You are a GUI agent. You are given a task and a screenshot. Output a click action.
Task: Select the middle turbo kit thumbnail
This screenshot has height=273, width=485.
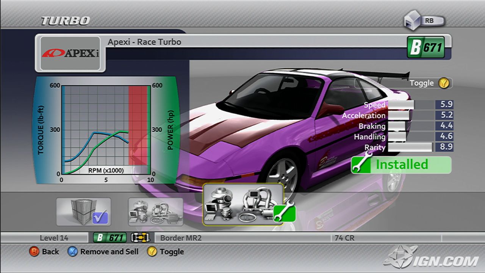click(156, 212)
